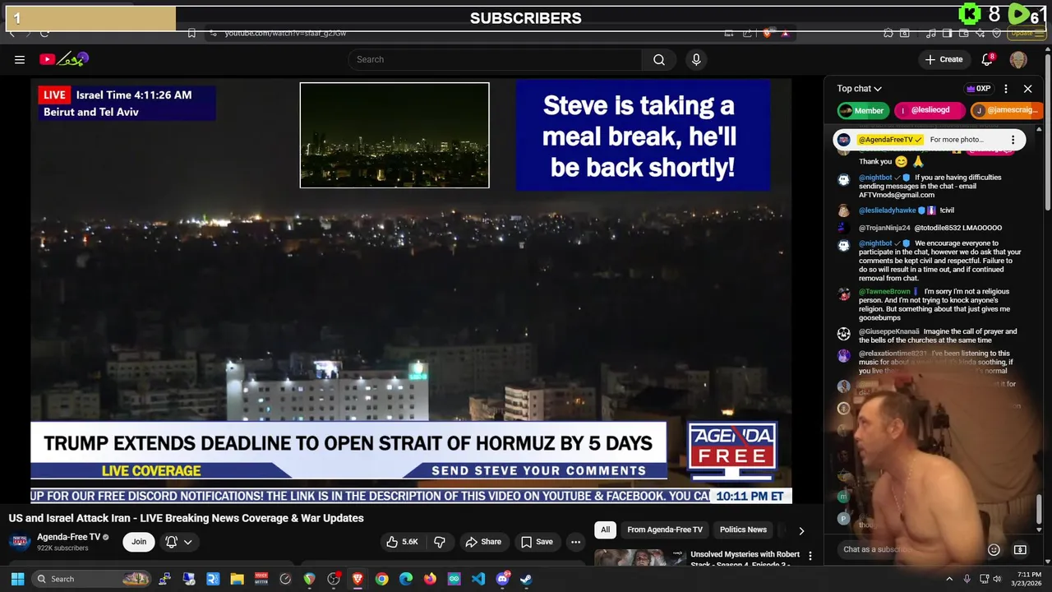The width and height of the screenshot is (1052, 592).
Task: Select the All filter chip
Action: [605, 530]
